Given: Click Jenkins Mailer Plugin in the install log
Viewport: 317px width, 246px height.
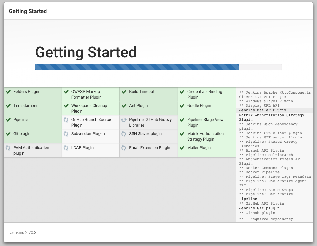Looking at the screenshot, I should coord(258,110).
